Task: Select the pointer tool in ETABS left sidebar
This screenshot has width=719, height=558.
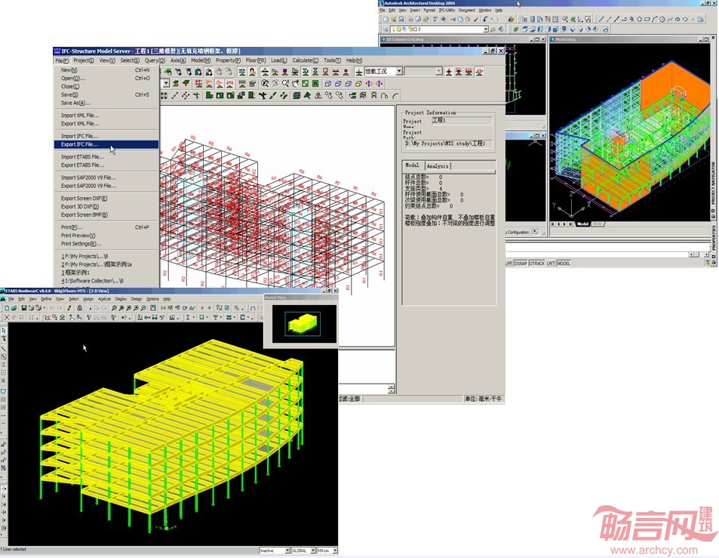Action: (x=4, y=331)
